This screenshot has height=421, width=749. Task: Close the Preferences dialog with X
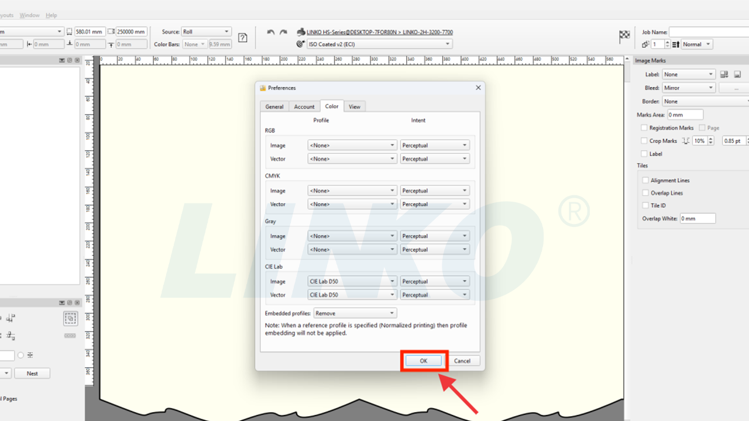tap(478, 88)
